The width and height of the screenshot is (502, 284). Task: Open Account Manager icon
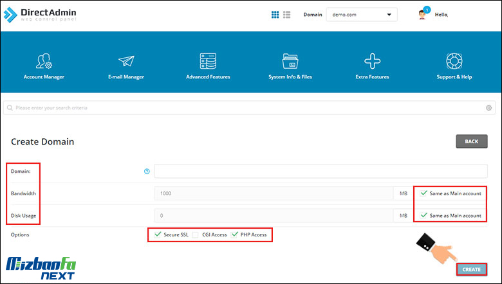click(44, 61)
